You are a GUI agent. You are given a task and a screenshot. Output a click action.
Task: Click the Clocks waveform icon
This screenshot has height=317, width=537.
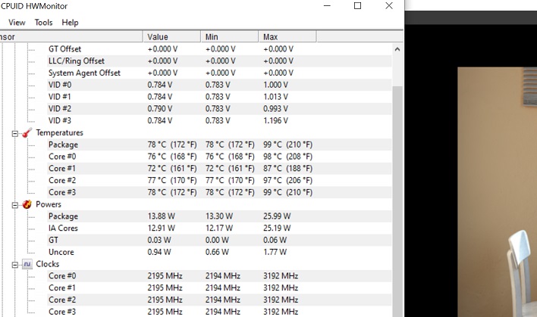coord(27,264)
